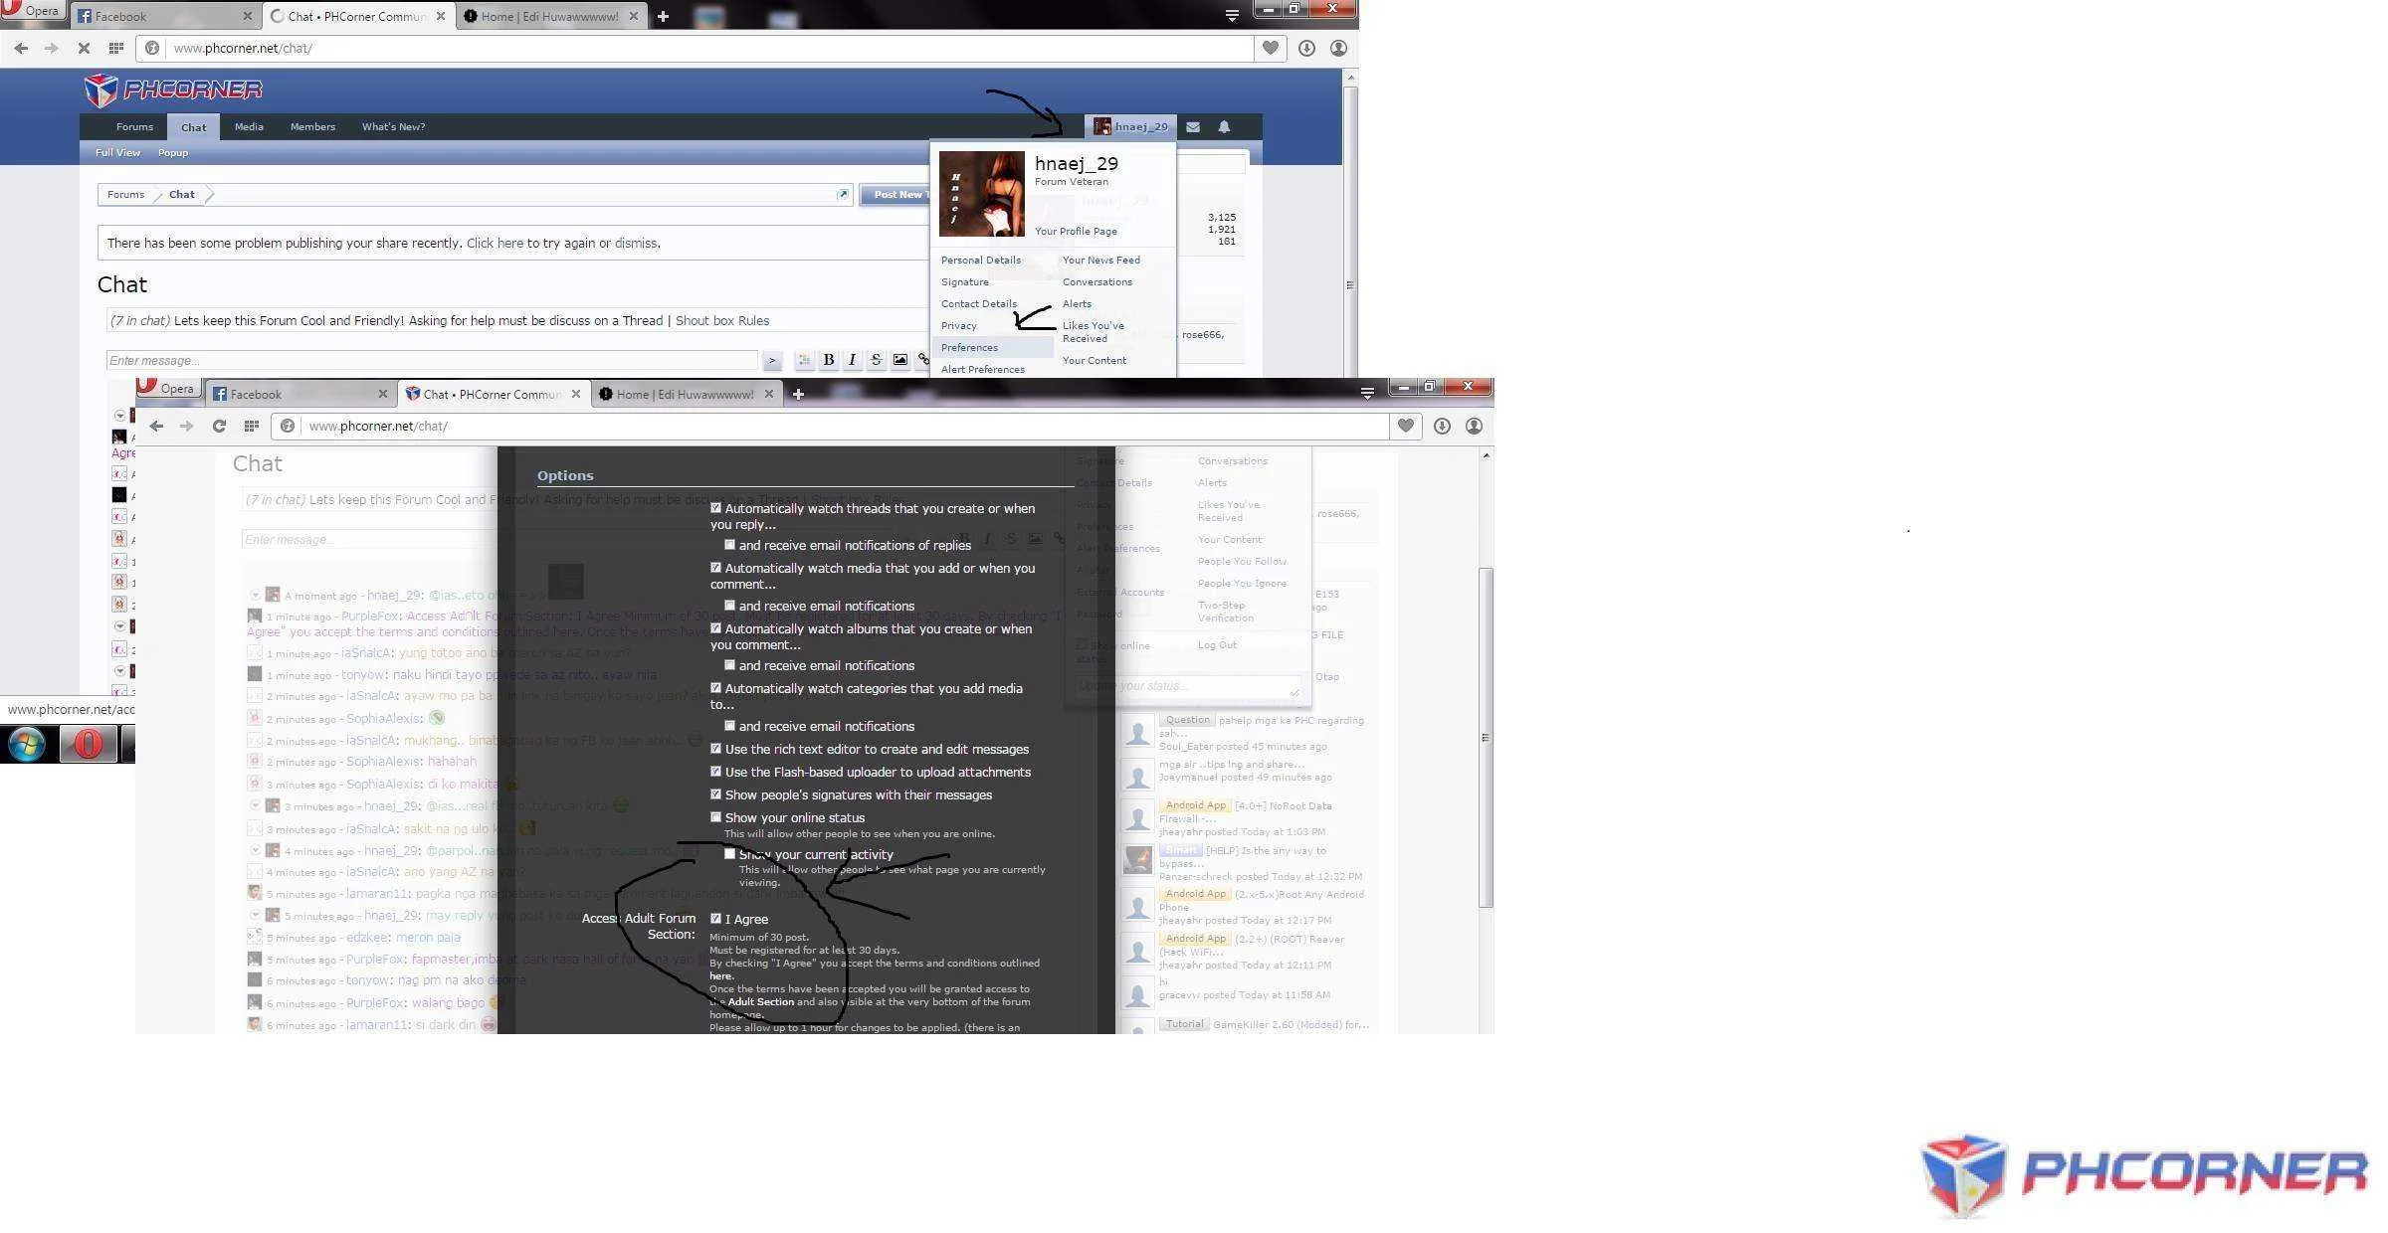Screen dimensions: 2388x1233
Task: Click heart bookmark icon in upper window
Action: coord(1271,48)
